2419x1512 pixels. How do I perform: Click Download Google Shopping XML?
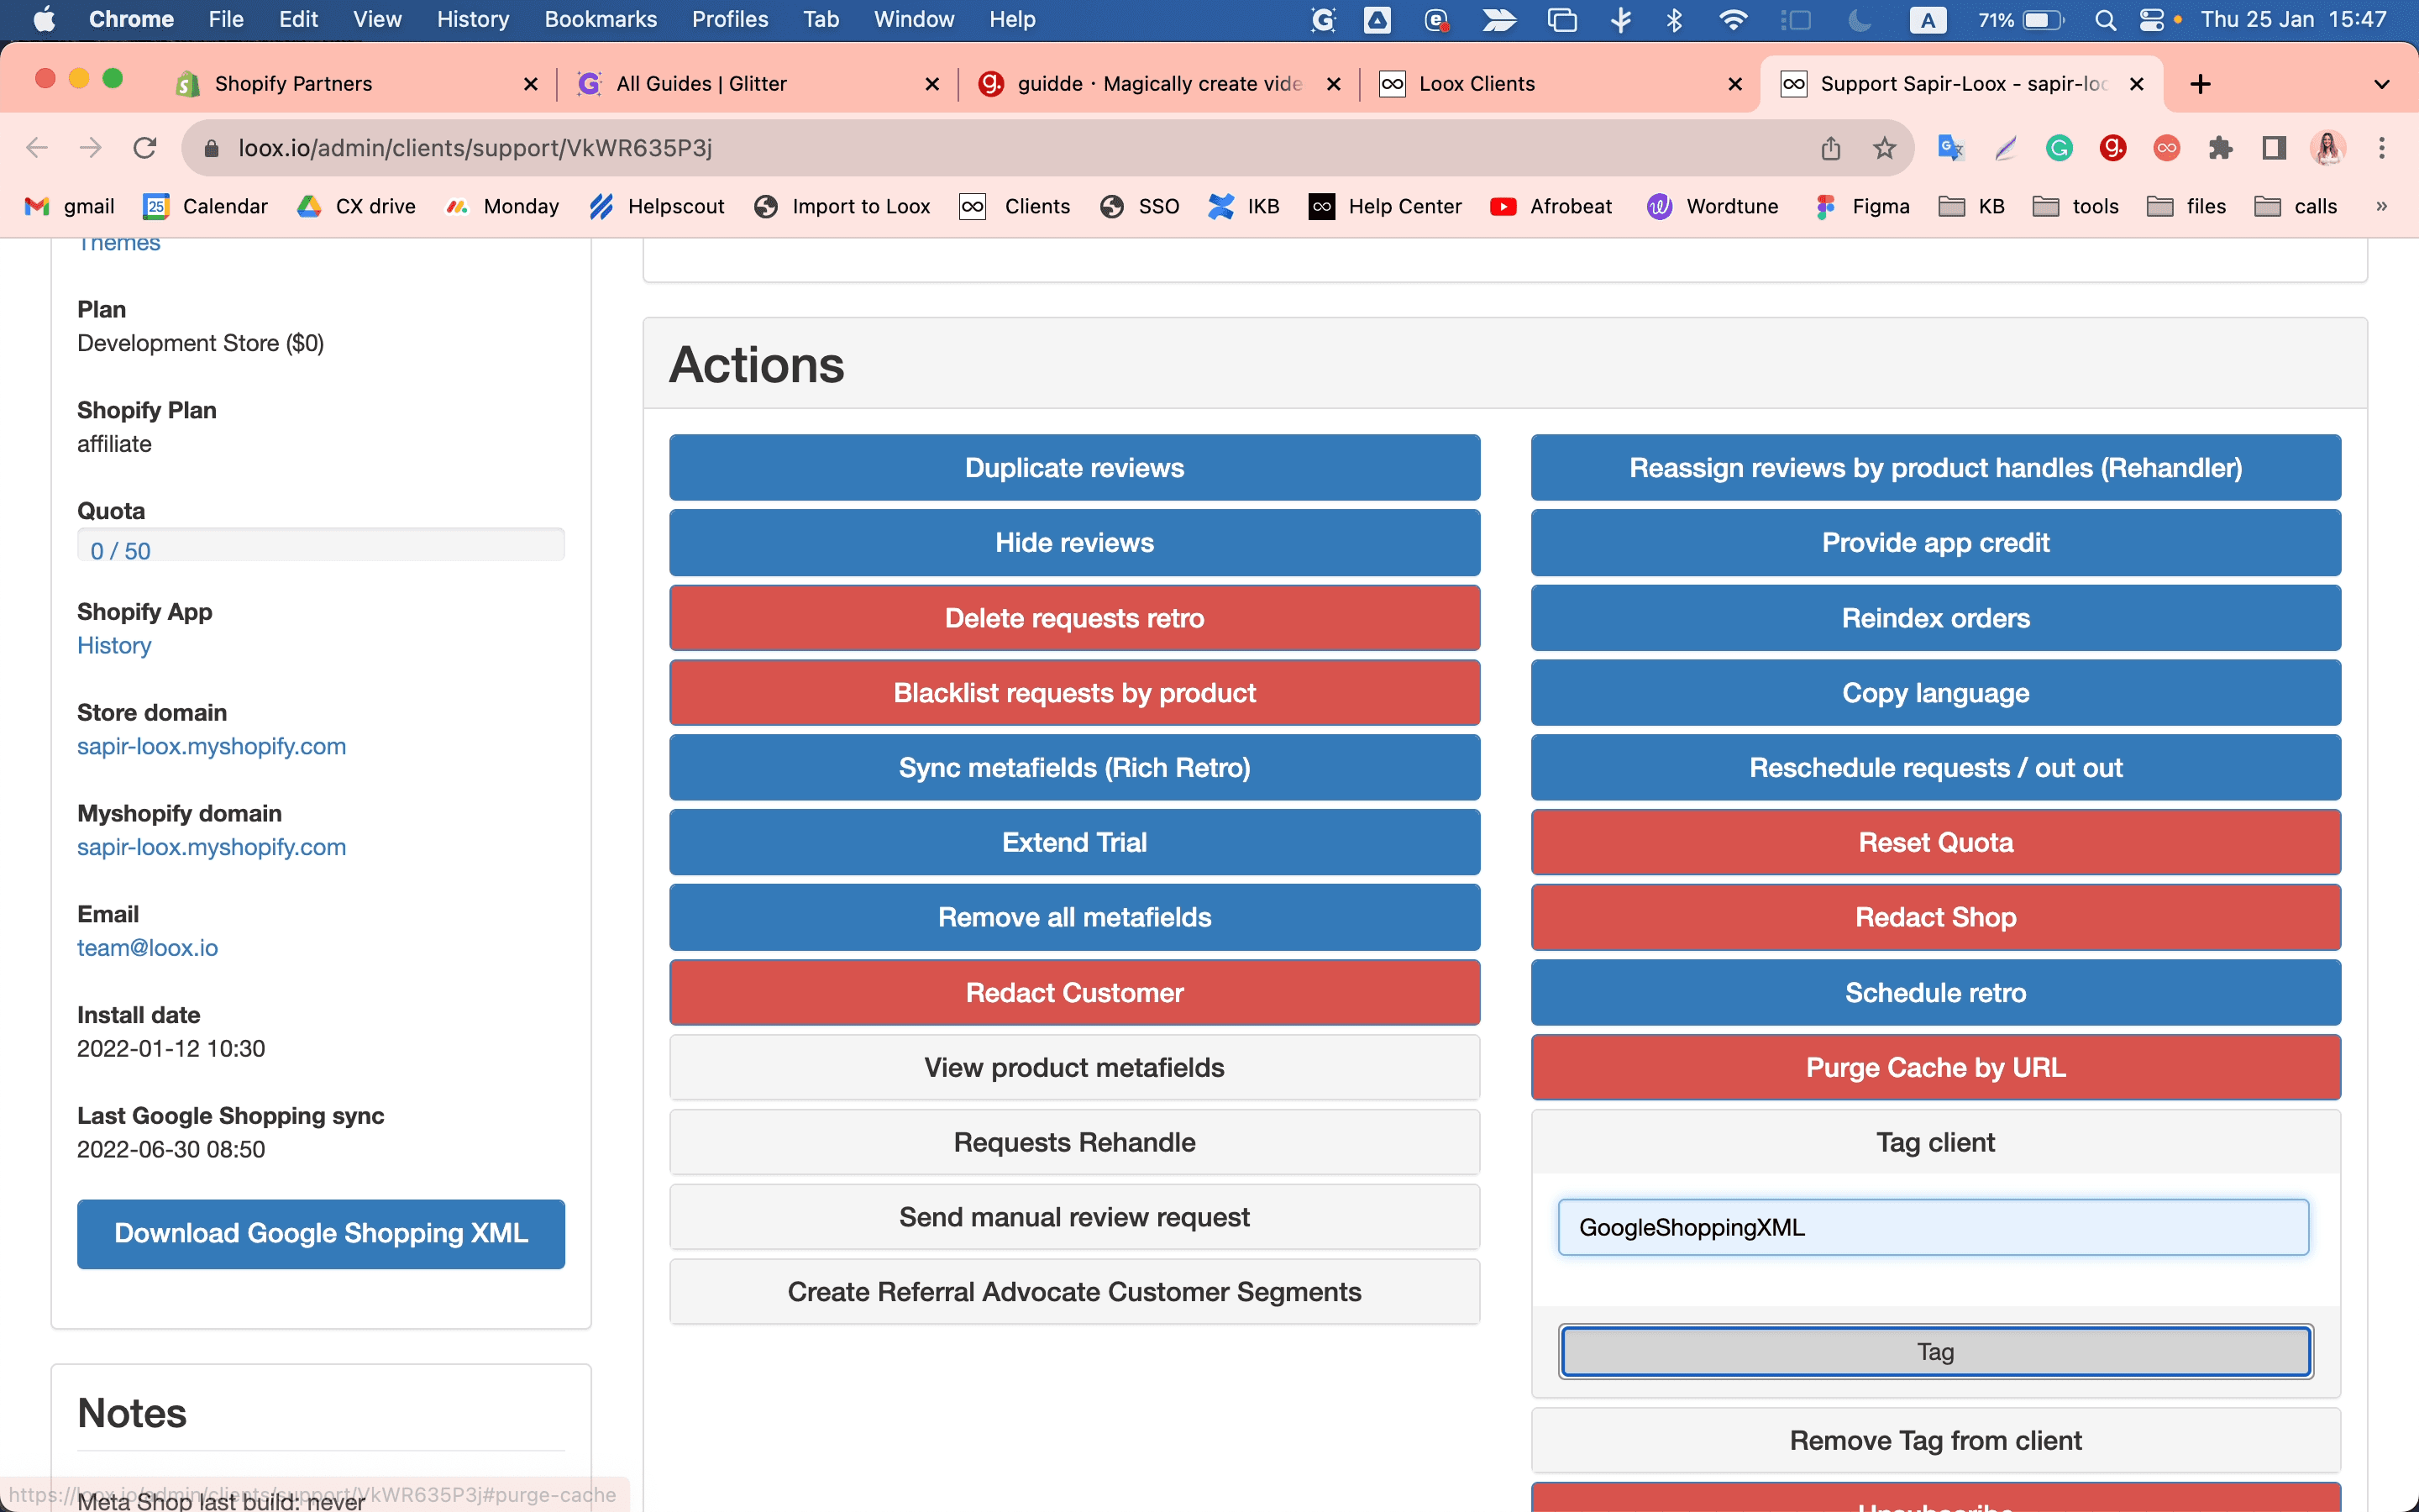point(321,1233)
